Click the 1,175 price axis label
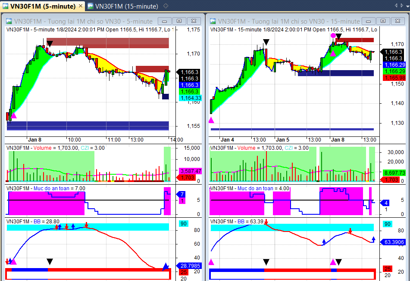This screenshot has width=410, height=281. pos(193,30)
